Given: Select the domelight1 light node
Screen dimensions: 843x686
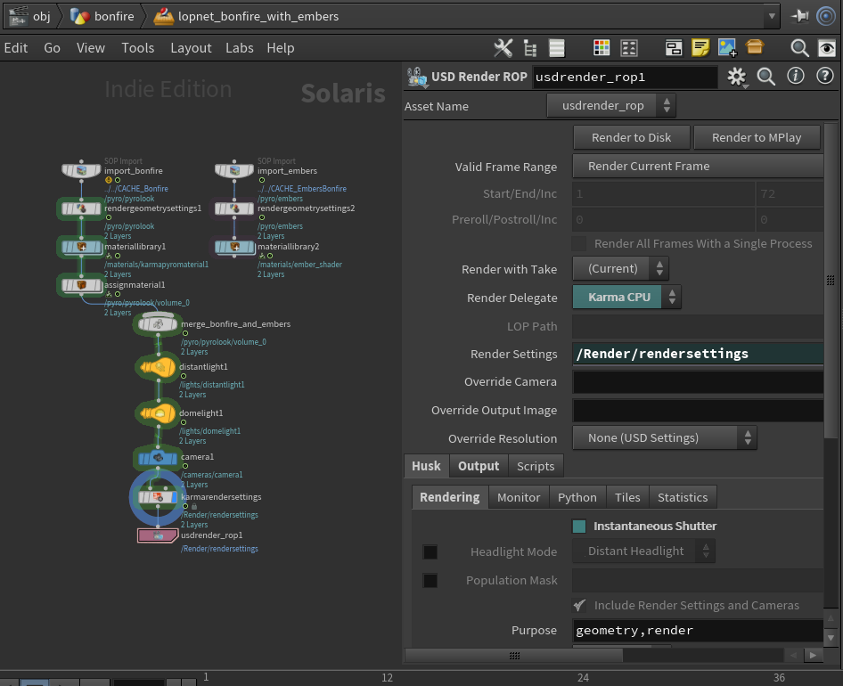Looking at the screenshot, I should pyautogui.click(x=158, y=413).
